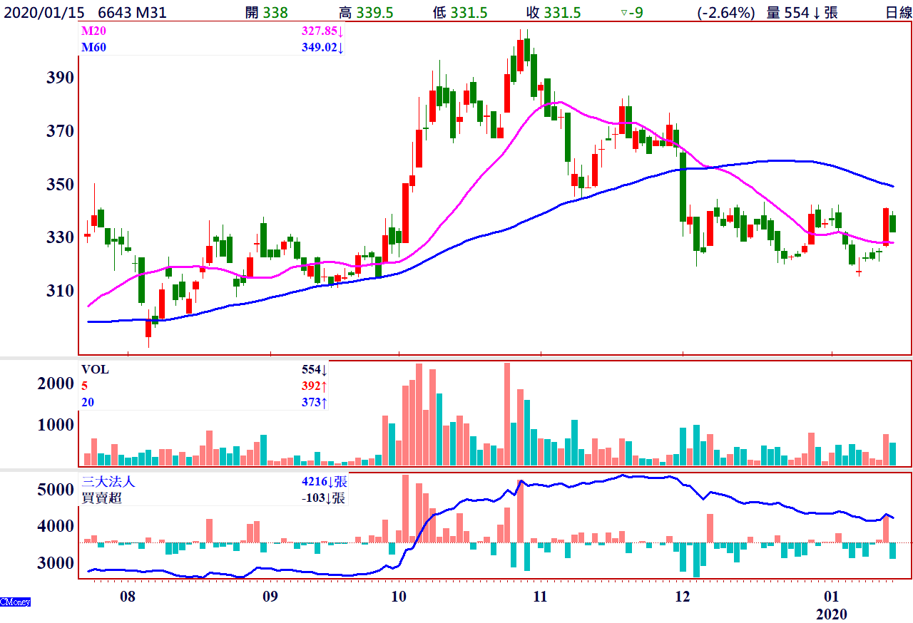Click the price change -9 value
The width and height of the screenshot is (913, 623).
coord(632,12)
